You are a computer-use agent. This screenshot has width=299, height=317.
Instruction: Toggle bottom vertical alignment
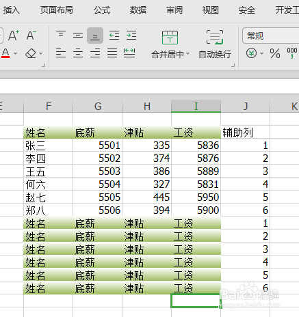(x=95, y=36)
